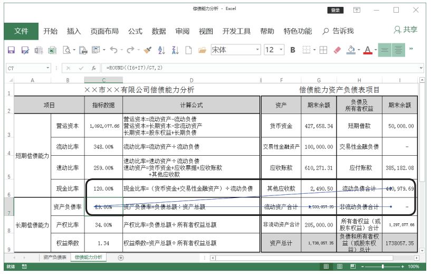Switch to the 审阅 ribbon tab
This screenshot has width=431, height=274.
click(x=182, y=31)
